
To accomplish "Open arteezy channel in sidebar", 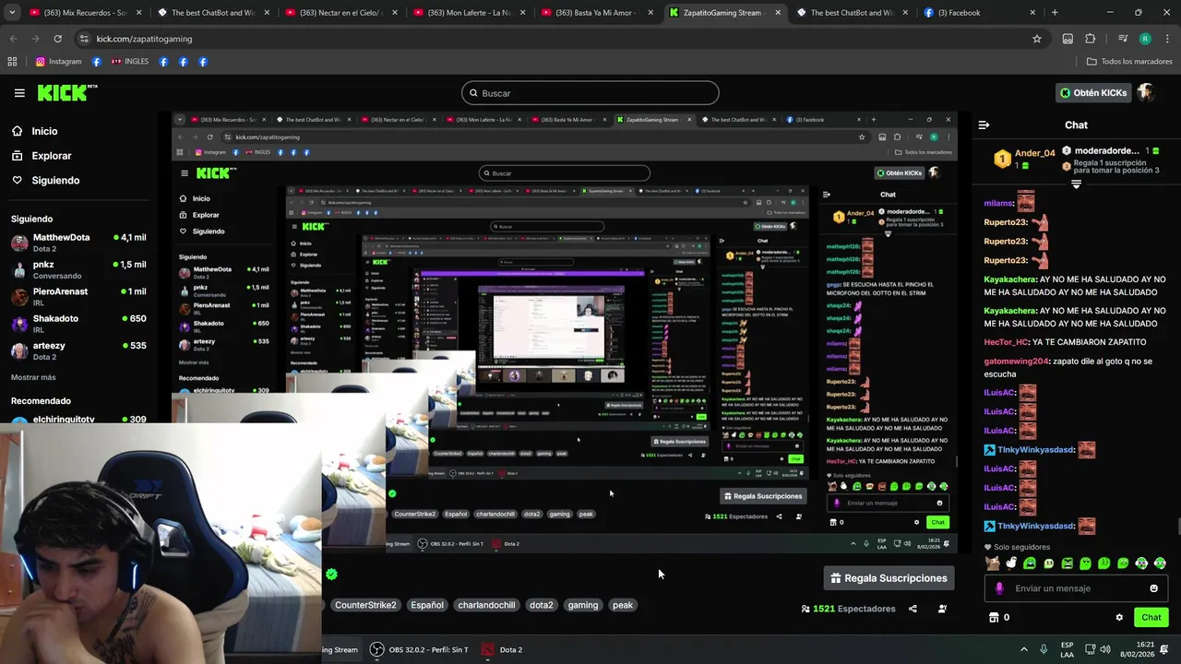I will click(78, 350).
